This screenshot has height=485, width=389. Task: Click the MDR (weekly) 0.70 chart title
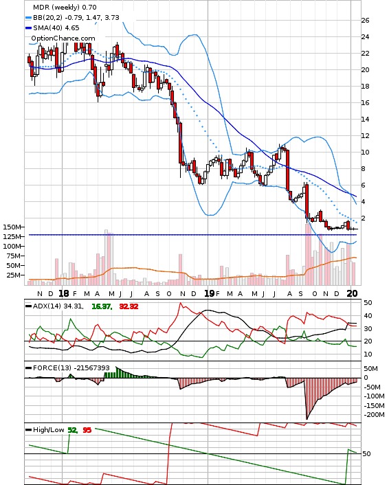click(65, 7)
